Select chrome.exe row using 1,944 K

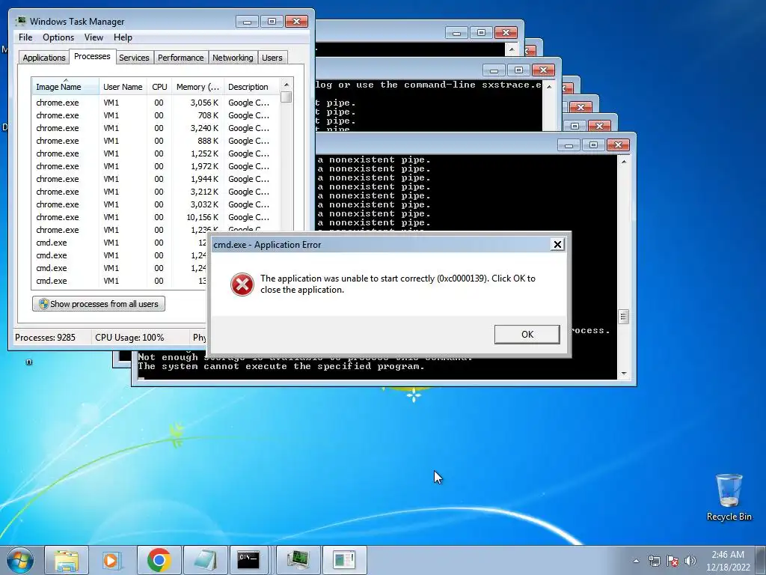click(x=156, y=179)
